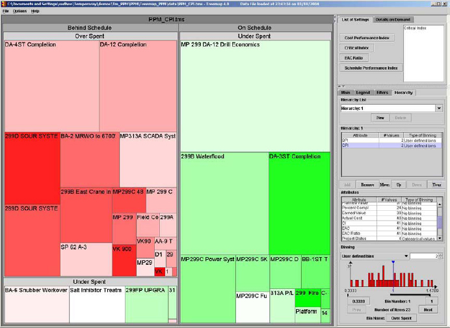This screenshot has width=450, height=328.
Task: Select the DA-3ST Completion green cell
Action: [x=299, y=203]
